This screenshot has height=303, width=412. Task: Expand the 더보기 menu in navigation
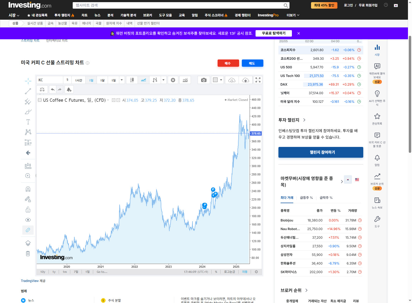click(293, 15)
